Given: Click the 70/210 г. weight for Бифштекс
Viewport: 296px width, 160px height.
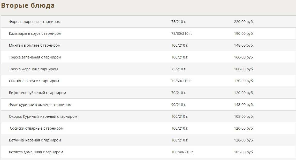Looking at the screenshot, I should [x=179, y=93].
